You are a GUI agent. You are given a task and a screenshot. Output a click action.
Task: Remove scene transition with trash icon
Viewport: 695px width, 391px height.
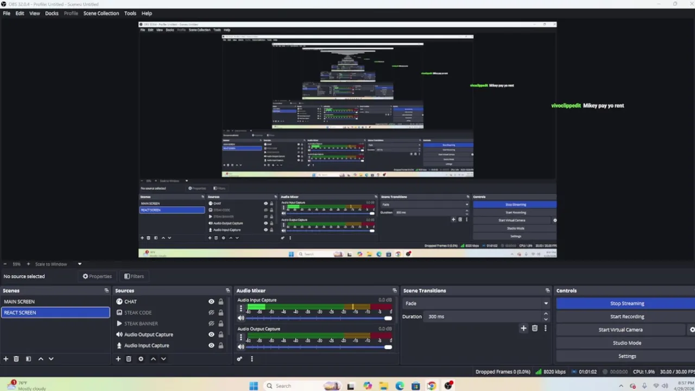point(535,328)
